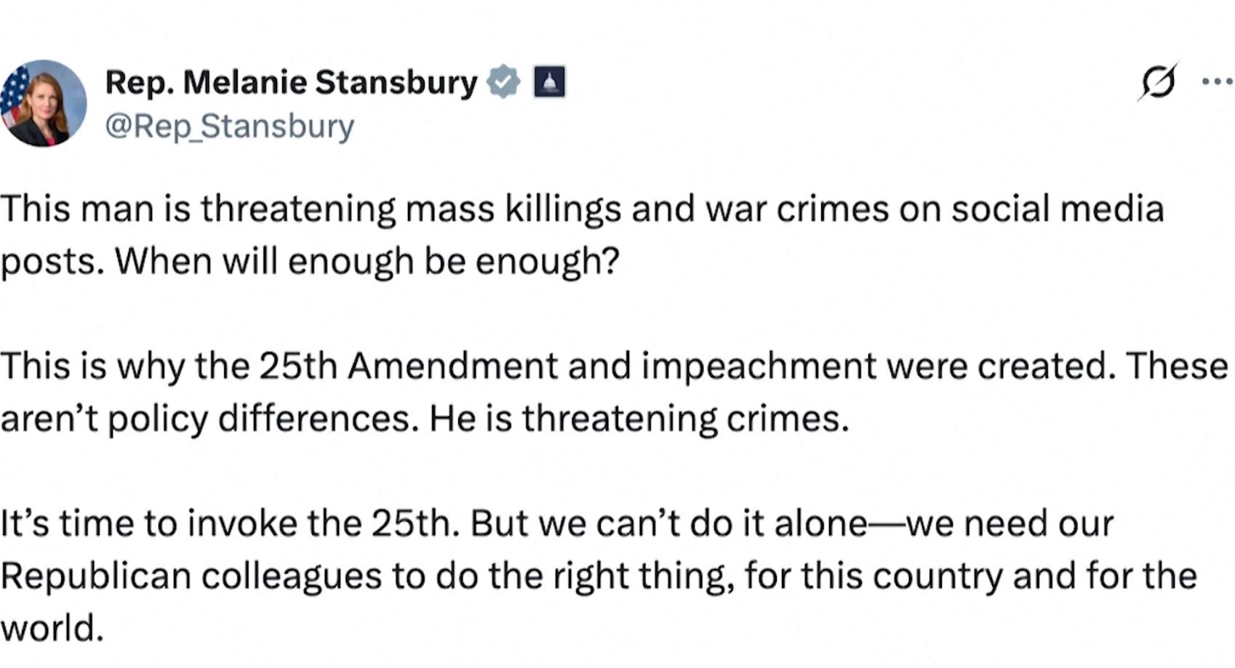
Task: Click the sentence "He is threatening crimes."
Action: tap(639, 418)
